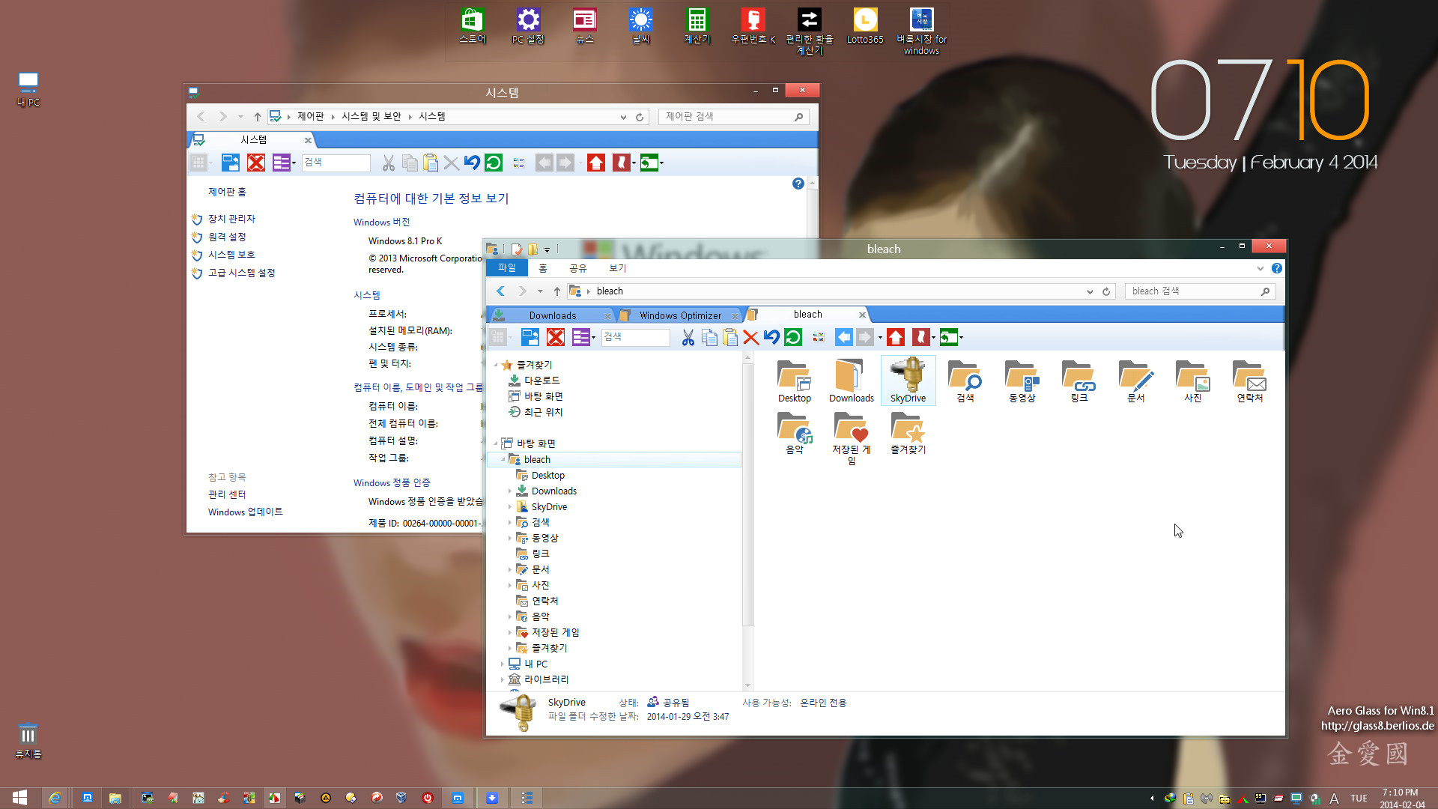Click the Windows Start button on taskbar
1438x809 pixels.
[19, 798]
